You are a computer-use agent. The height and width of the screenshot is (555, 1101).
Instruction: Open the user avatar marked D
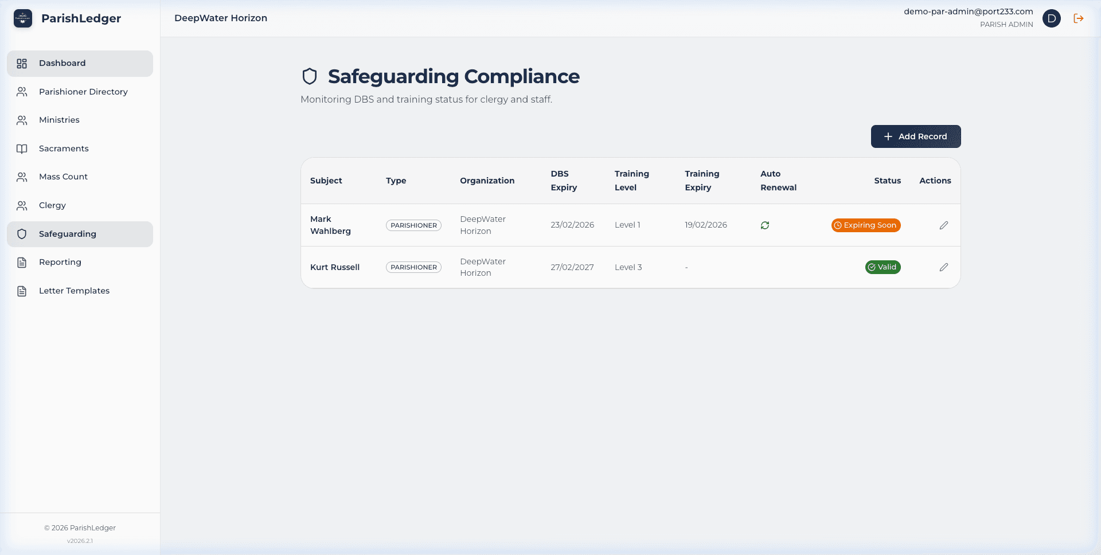pos(1052,18)
